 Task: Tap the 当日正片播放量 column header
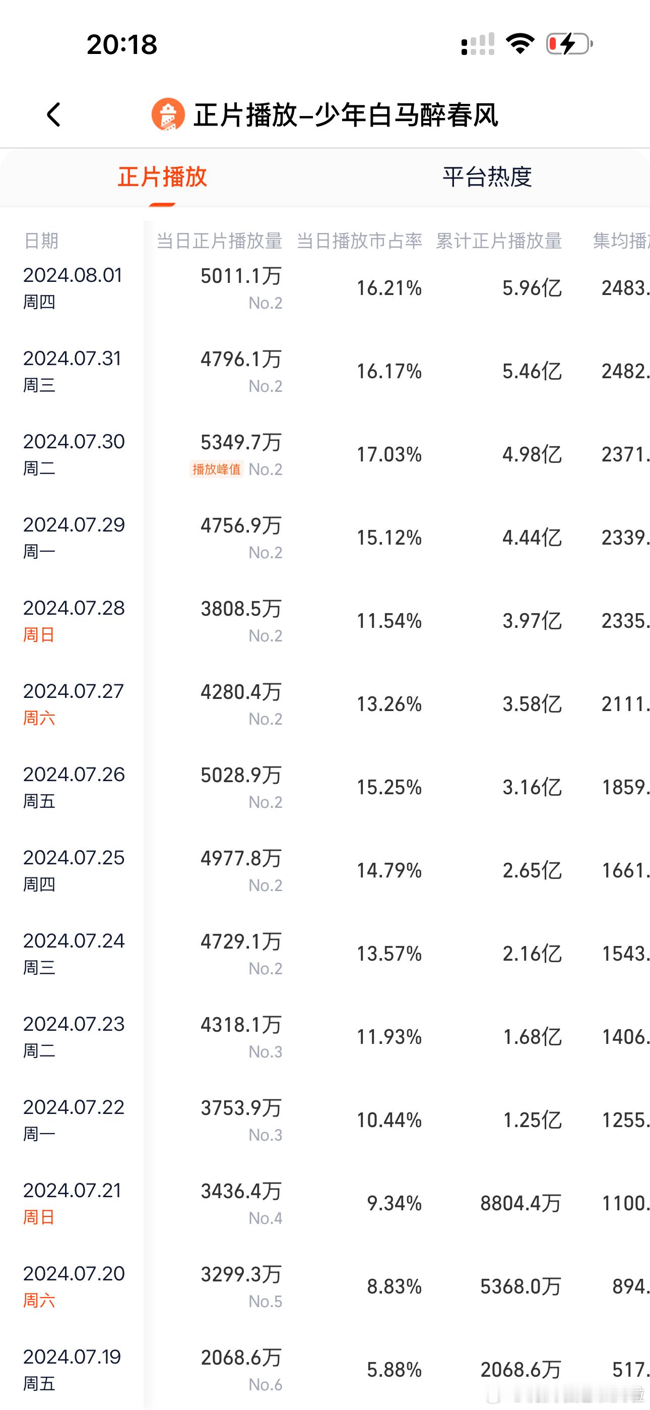point(219,241)
